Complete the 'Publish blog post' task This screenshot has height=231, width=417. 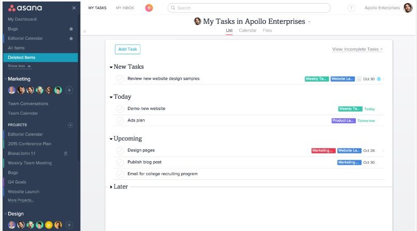tap(120, 162)
